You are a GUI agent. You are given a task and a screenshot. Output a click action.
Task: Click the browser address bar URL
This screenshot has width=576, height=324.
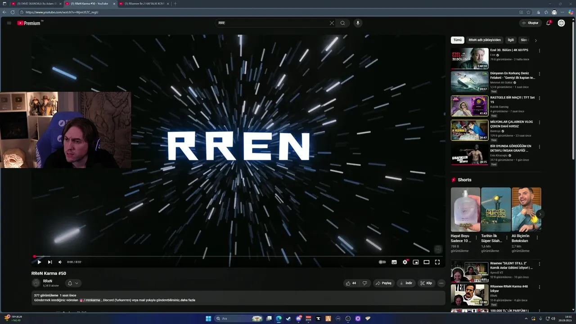(x=62, y=12)
